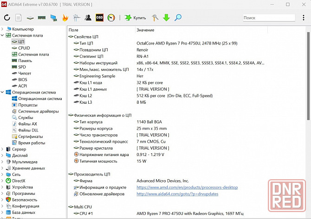Open the OSD panel icon
Image resolution: width=311 pixels, height=219 pixels.
pos(99,18)
